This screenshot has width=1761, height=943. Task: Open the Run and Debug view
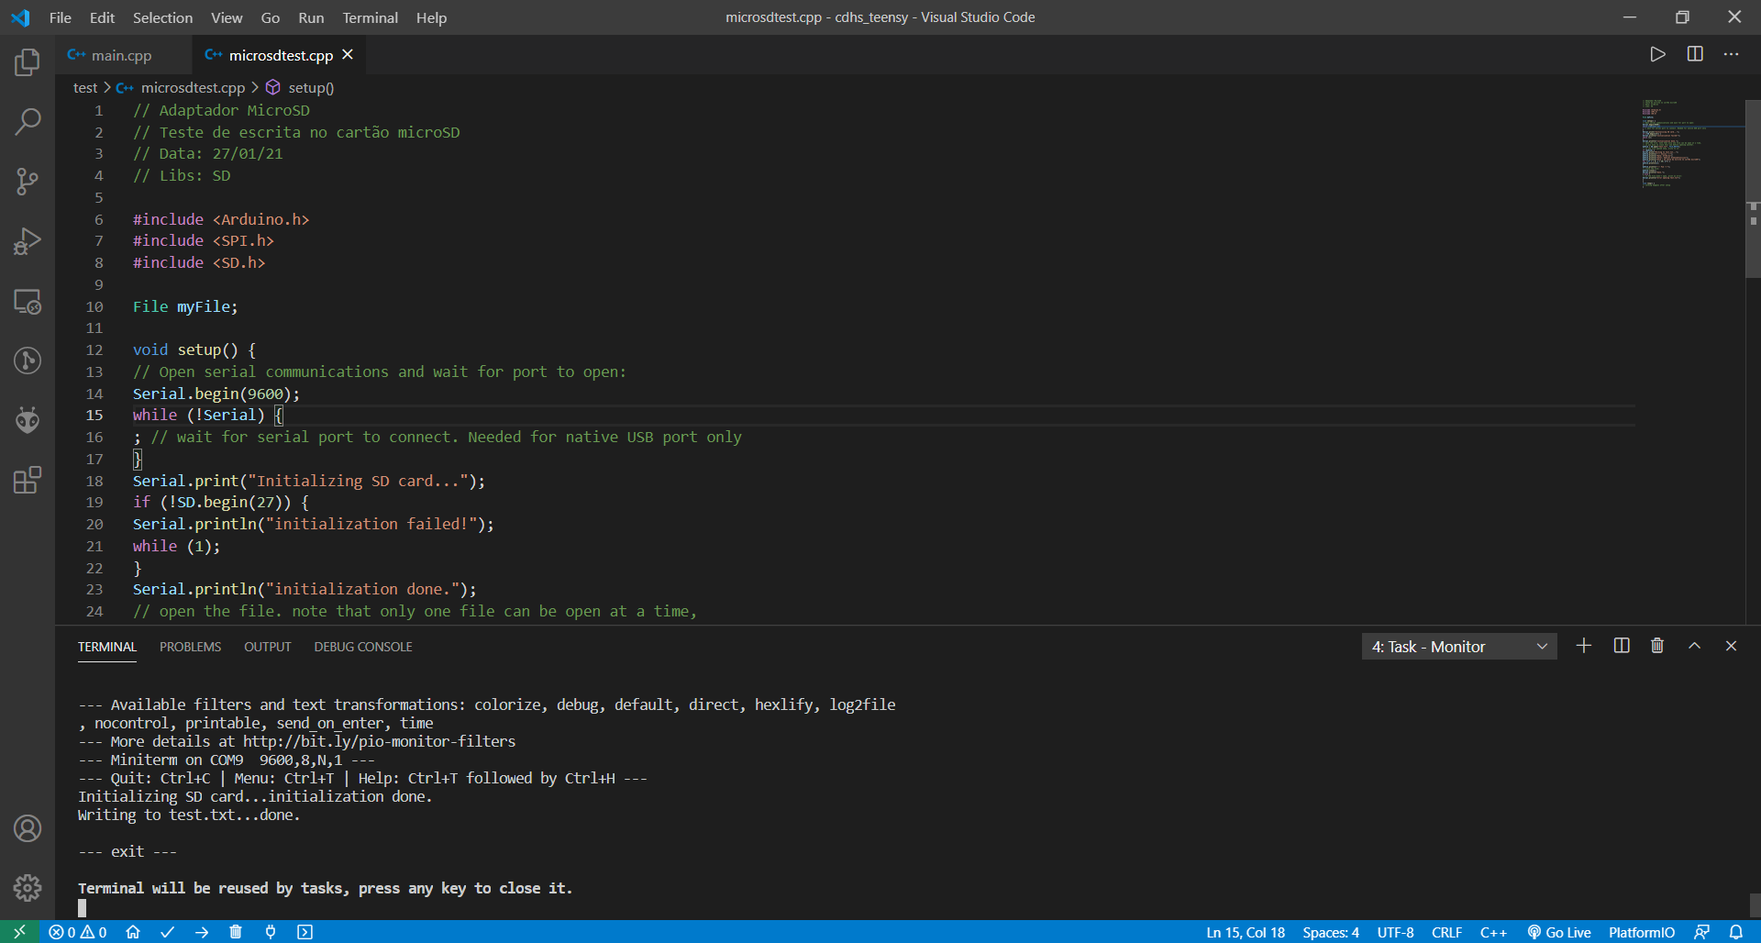tap(28, 241)
